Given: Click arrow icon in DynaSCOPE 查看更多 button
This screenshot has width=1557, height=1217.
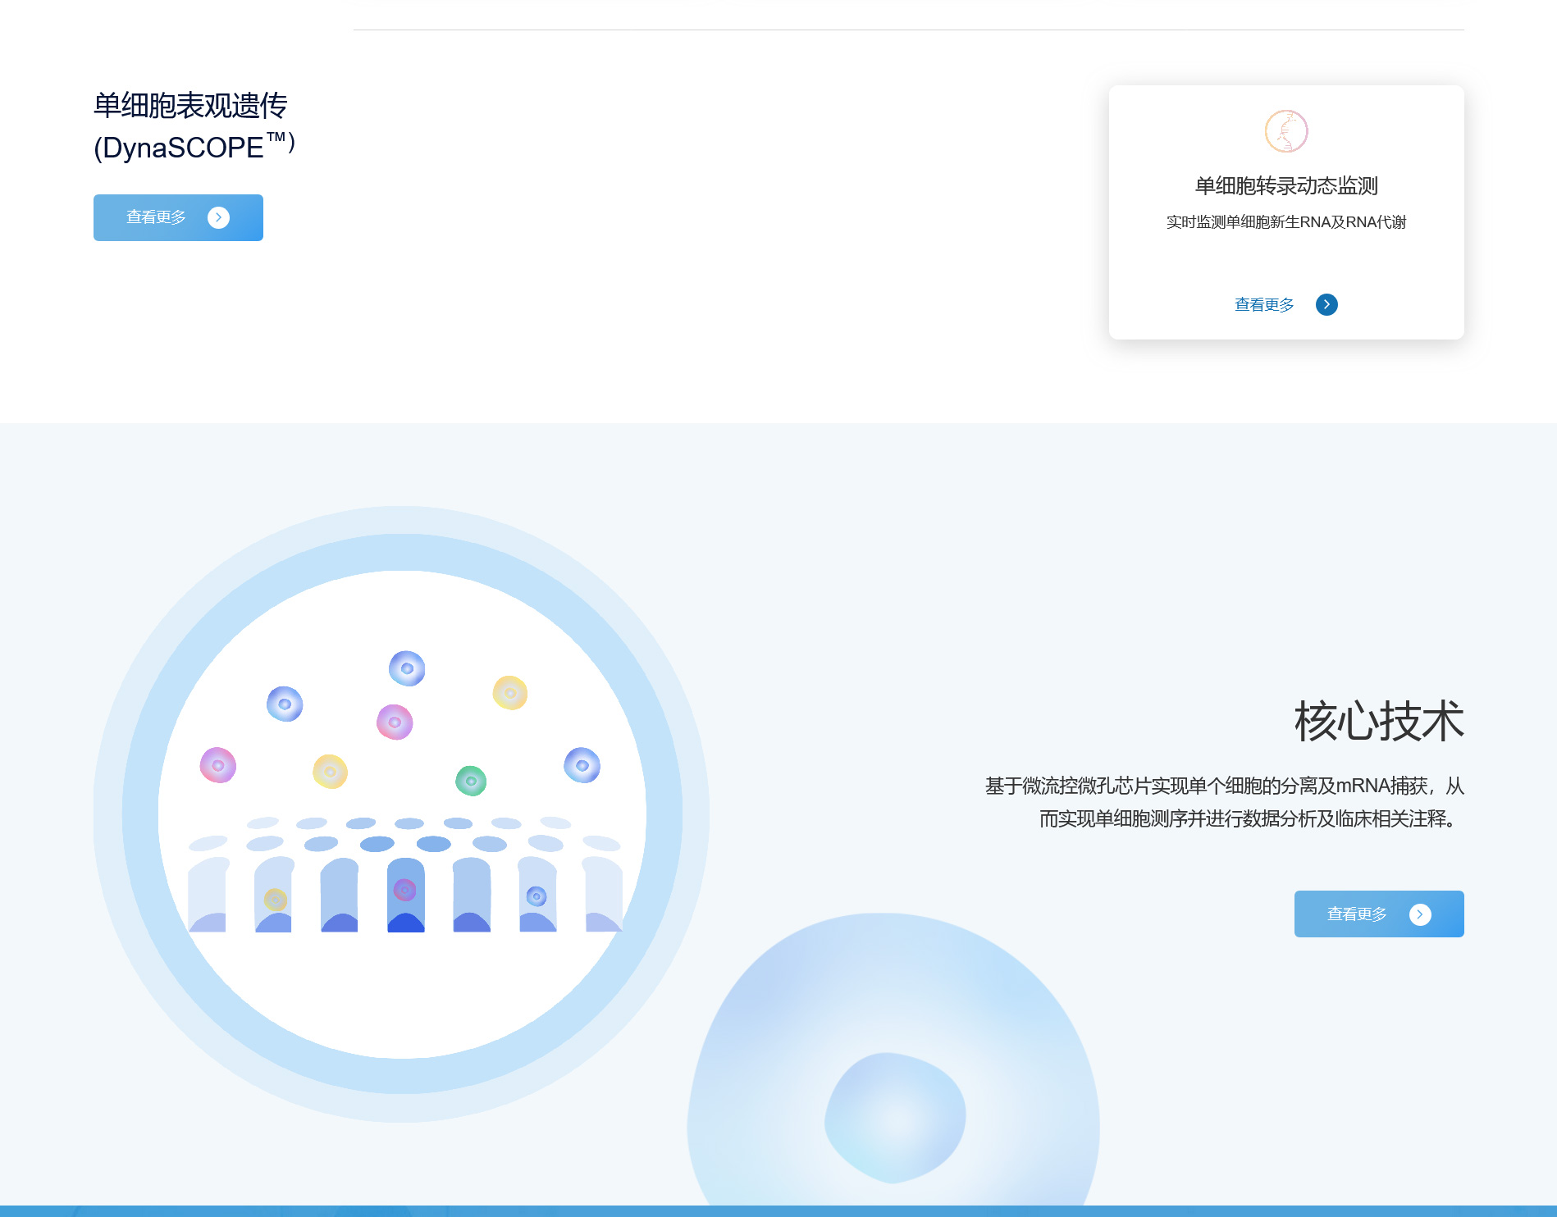Looking at the screenshot, I should tap(218, 217).
